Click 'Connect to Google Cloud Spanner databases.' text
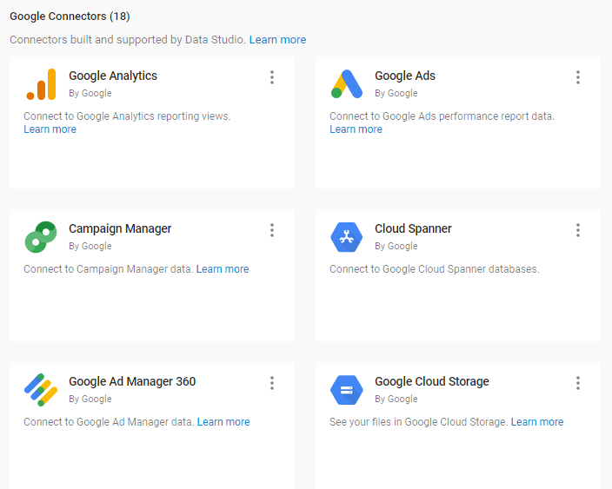 [435, 269]
